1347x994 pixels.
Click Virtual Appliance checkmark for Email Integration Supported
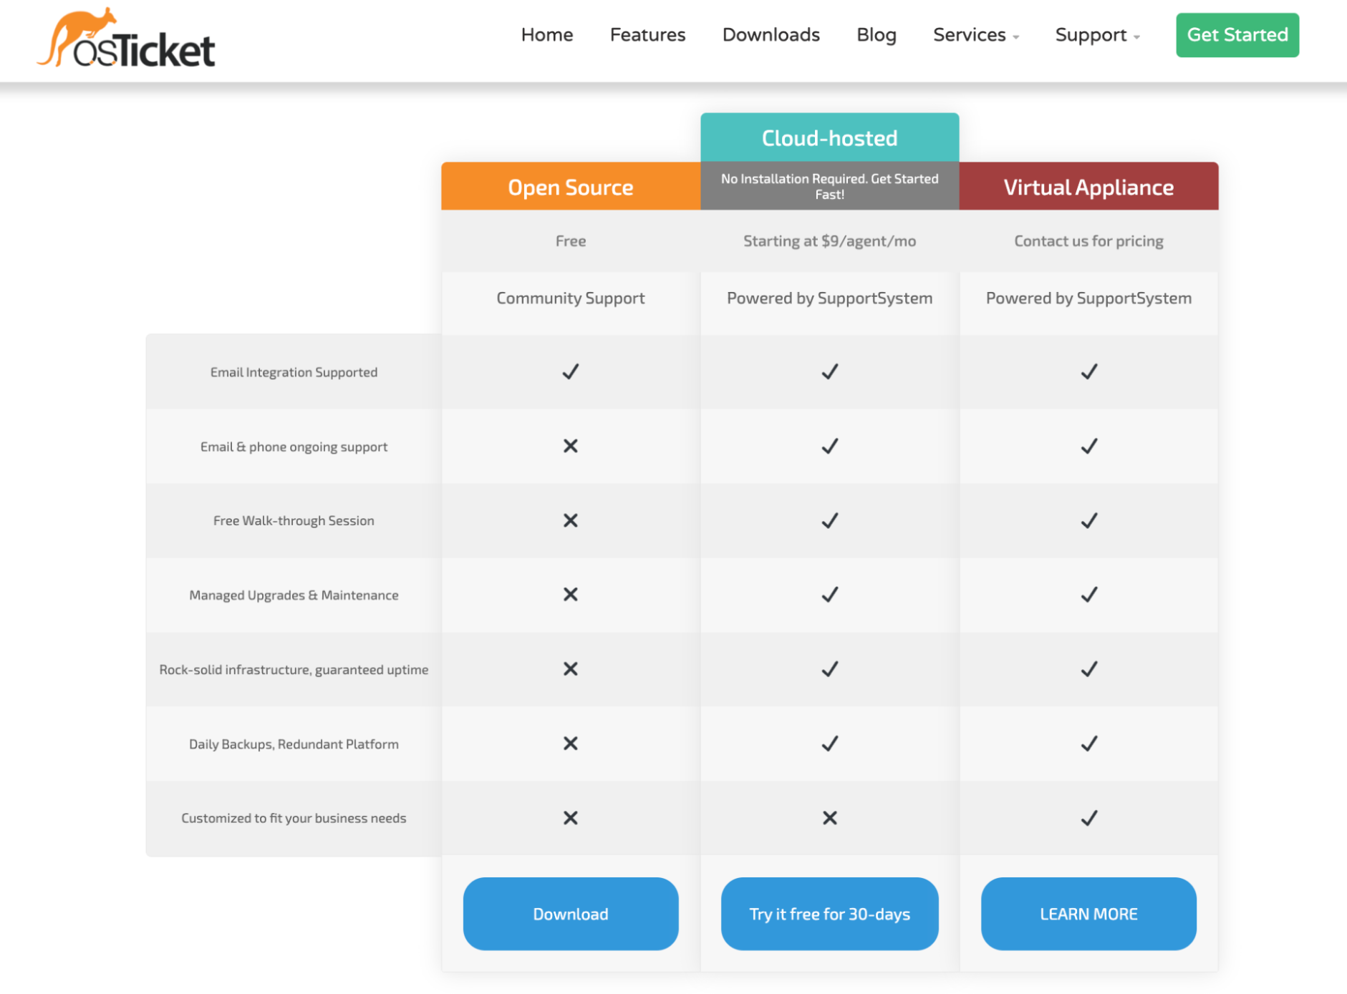tap(1089, 371)
